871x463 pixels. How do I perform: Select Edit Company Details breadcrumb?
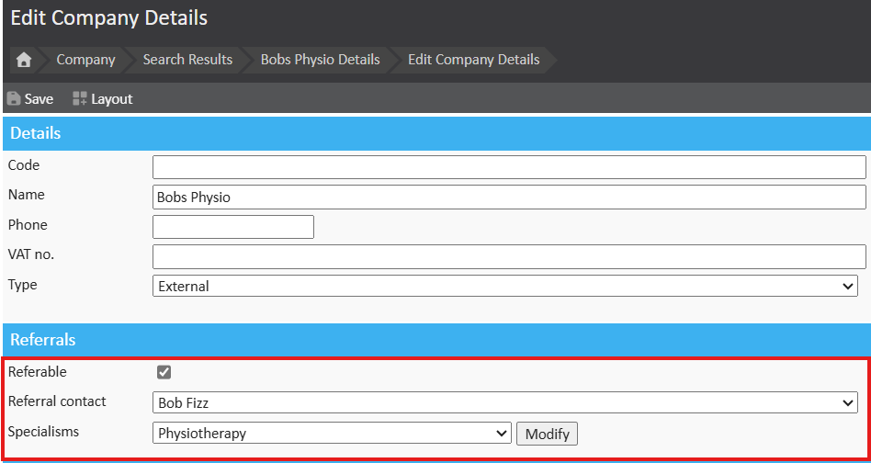(473, 60)
